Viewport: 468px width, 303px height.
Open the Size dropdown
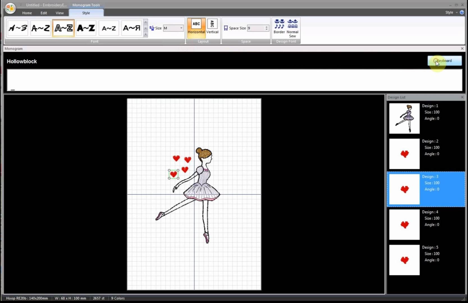tap(181, 28)
